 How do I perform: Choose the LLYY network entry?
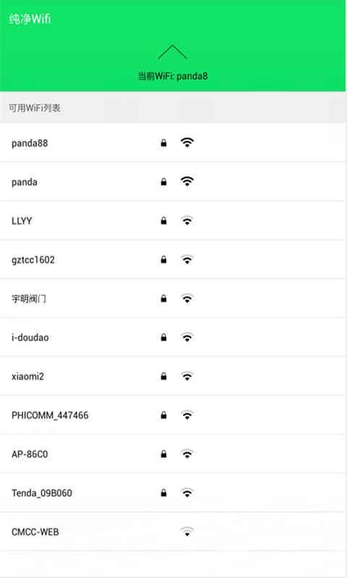click(173, 220)
